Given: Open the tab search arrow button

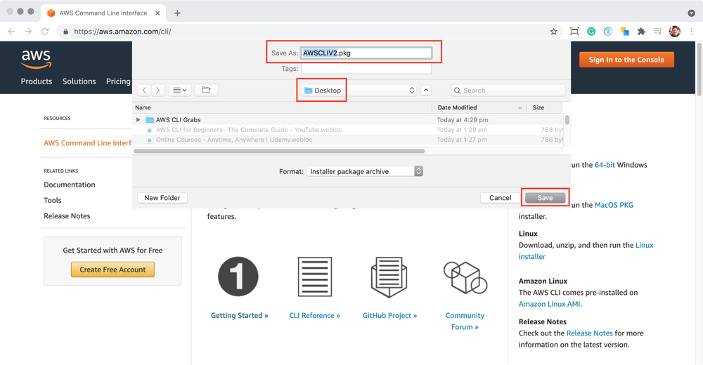Looking at the screenshot, I should (691, 13).
